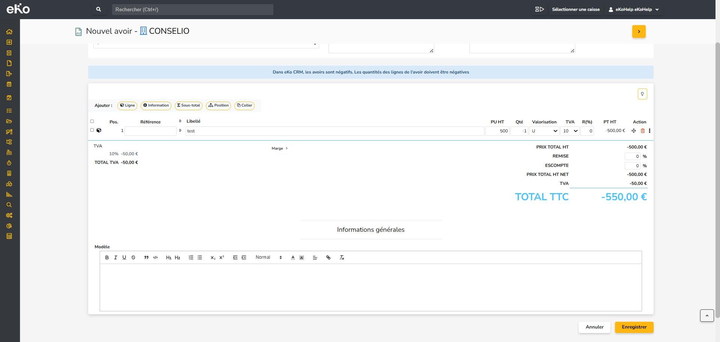Screen dimensions: 720x342
Task: Open the TVA rate dropdown
Action: pyautogui.click(x=570, y=131)
